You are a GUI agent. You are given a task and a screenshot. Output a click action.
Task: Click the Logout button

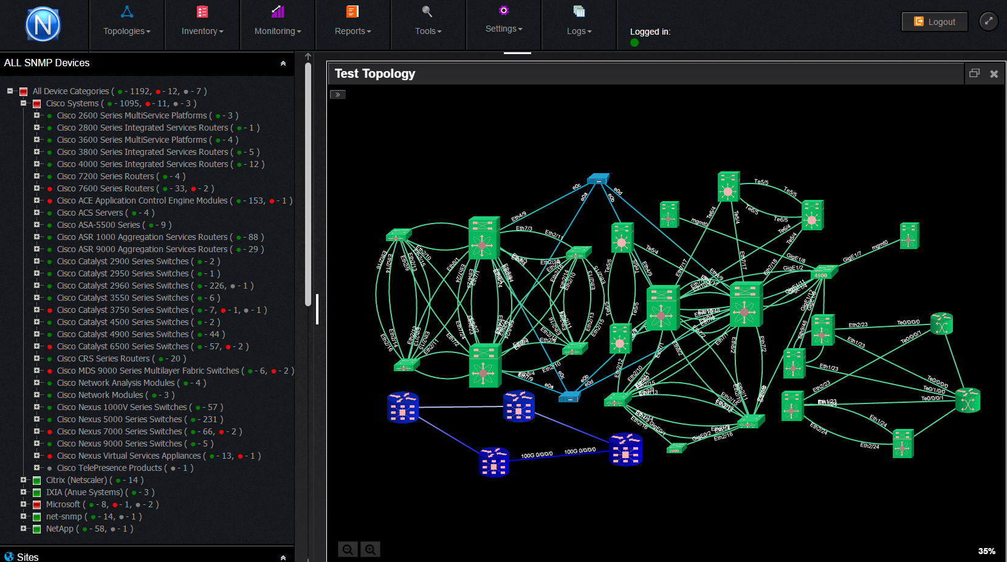click(x=935, y=22)
